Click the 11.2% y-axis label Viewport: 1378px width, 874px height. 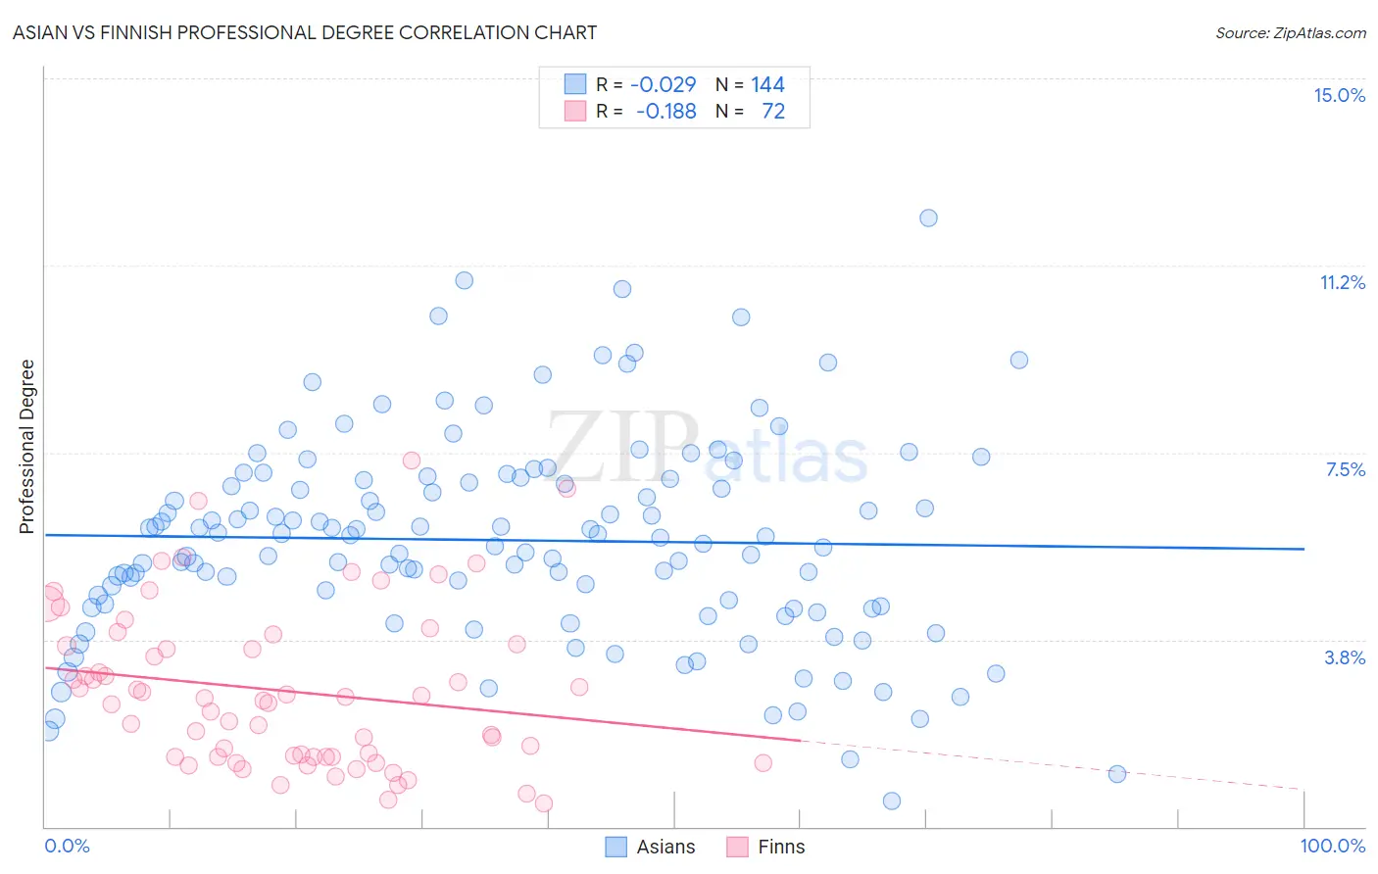[x=1342, y=282]
